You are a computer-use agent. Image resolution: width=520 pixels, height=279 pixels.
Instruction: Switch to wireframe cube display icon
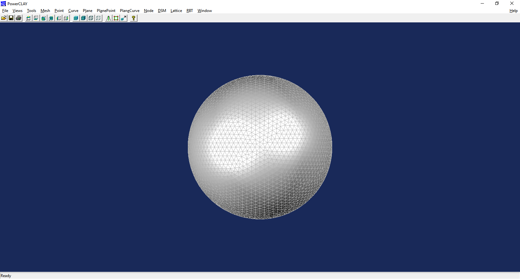coord(91,18)
